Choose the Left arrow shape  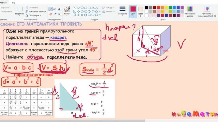(x=93, y=12)
